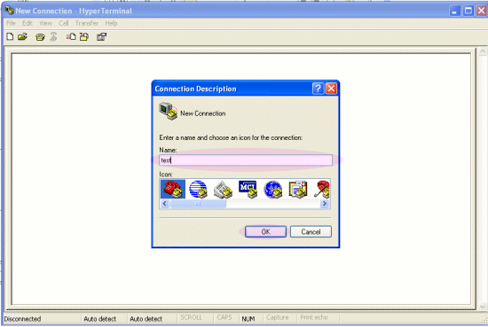
Task: Click the Disconnect toolbar icon
Action: coord(53,36)
